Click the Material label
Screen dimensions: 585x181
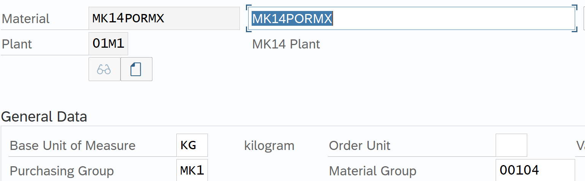[26, 19]
